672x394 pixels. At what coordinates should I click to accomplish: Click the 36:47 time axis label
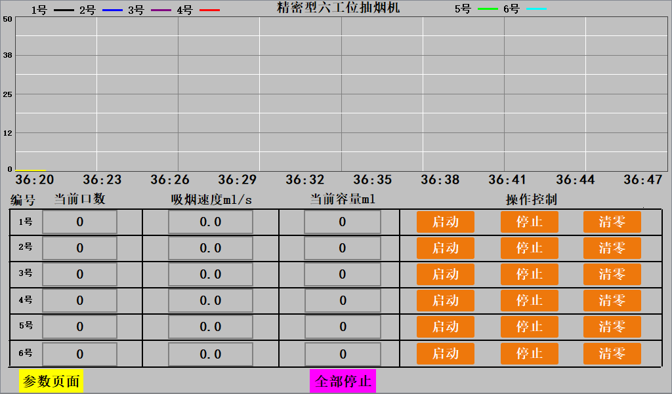(643, 180)
